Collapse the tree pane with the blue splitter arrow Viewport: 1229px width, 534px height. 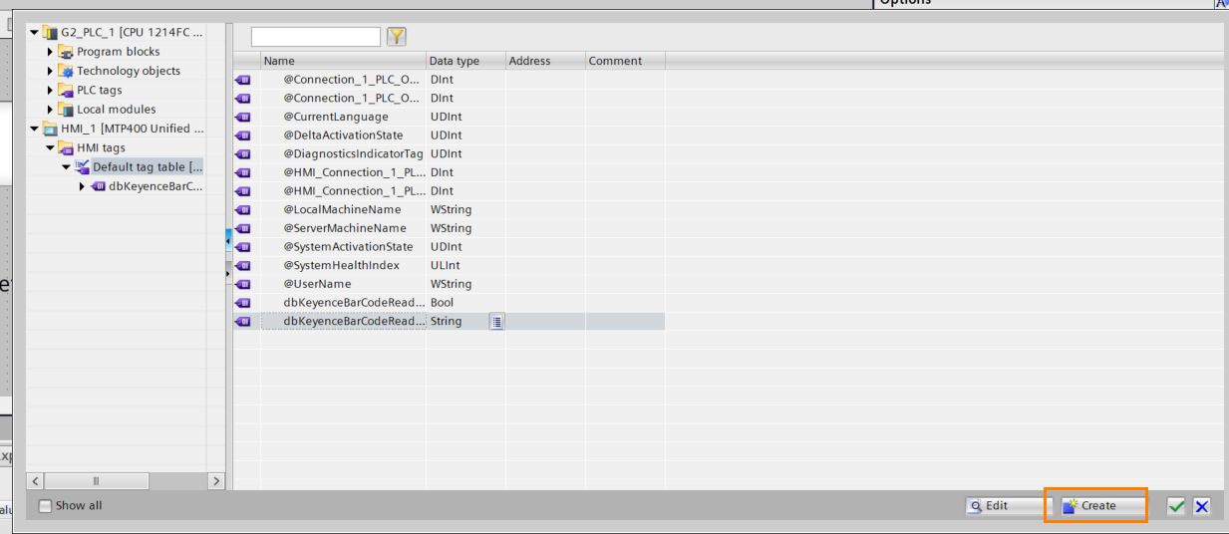(228, 241)
